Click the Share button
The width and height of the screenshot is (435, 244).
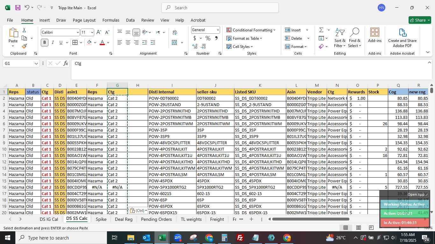(x=420, y=20)
